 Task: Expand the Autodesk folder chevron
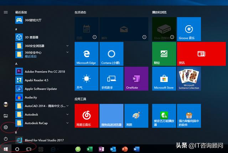point(67,114)
